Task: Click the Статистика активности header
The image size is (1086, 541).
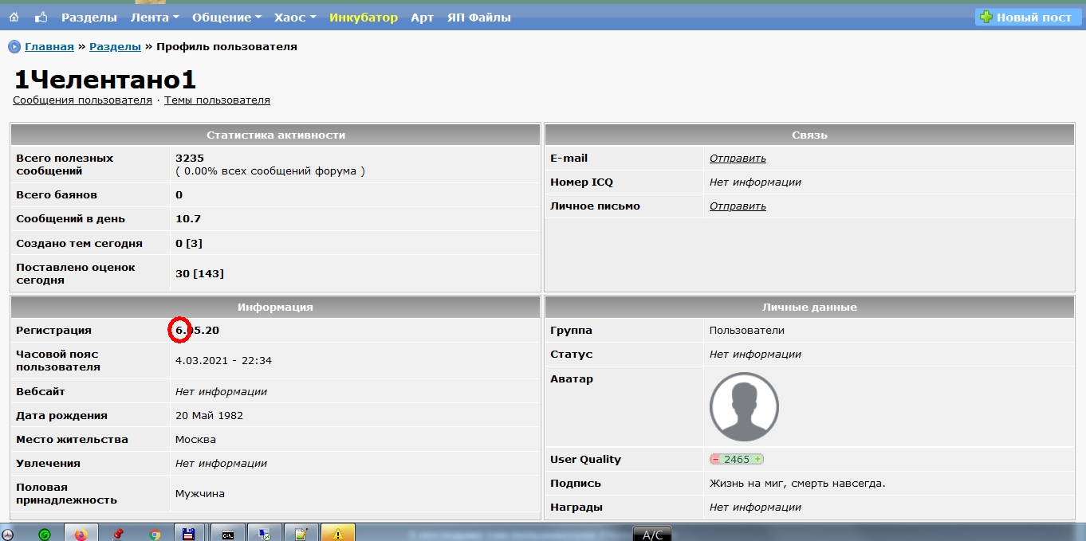Action: [276, 135]
